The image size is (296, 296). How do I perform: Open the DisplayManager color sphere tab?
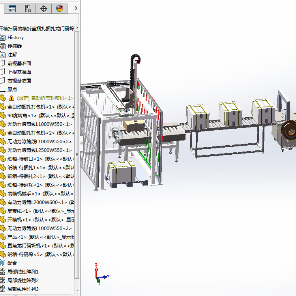click(x=60, y=9)
